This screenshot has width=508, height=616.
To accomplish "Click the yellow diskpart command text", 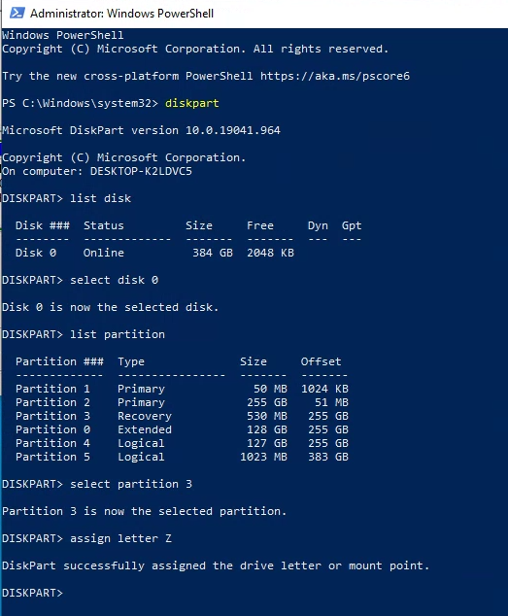I will (191, 103).
